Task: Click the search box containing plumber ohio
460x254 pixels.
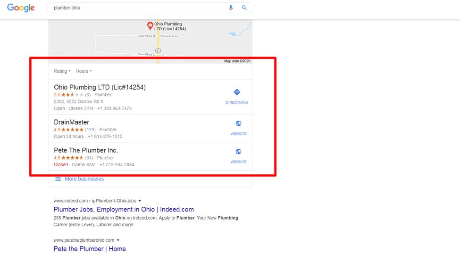Action: point(137,8)
